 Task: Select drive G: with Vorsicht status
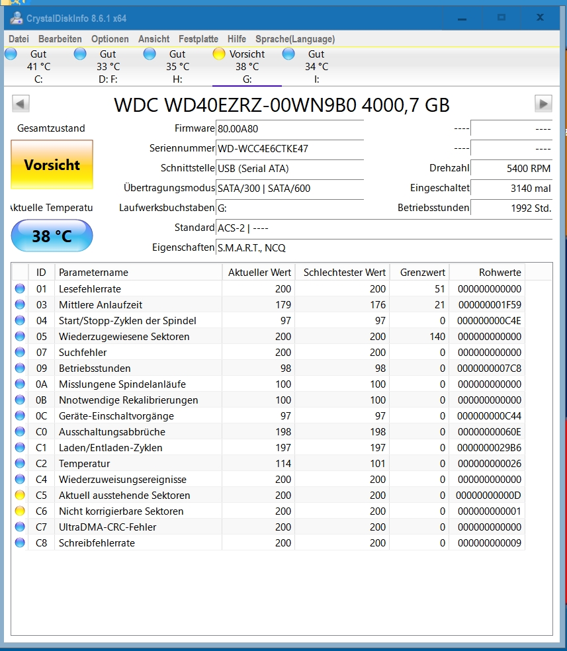pos(247,66)
